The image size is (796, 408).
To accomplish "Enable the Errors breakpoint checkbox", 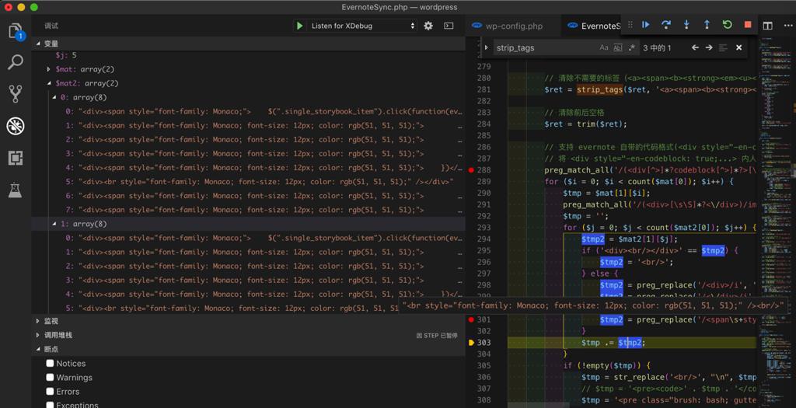I will (x=50, y=391).
